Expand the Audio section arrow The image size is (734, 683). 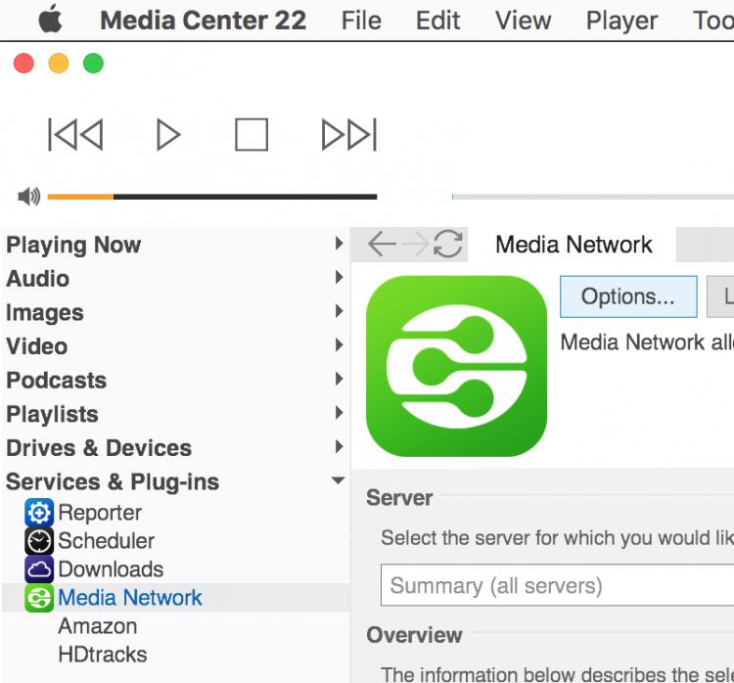[339, 278]
